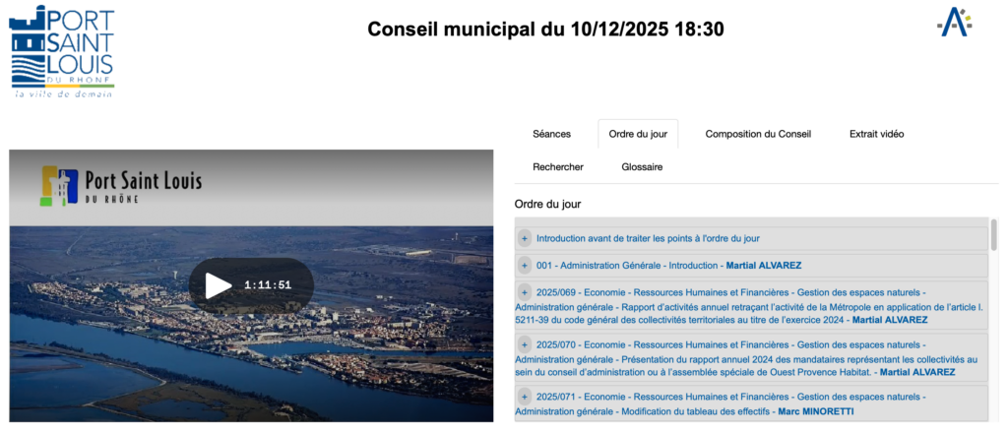Click the Port Saint Louis du Rhône logo

(61, 50)
